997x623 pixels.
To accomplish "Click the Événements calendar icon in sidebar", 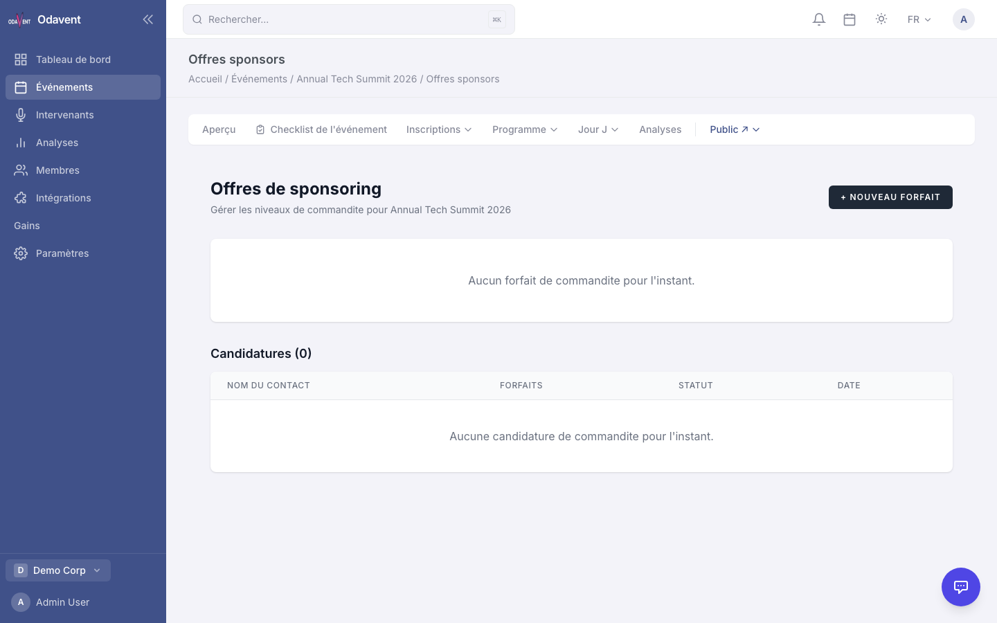I will point(21,87).
